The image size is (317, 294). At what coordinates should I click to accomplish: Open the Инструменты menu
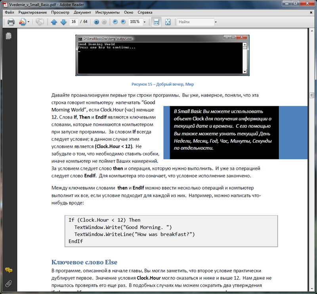[x=107, y=12]
